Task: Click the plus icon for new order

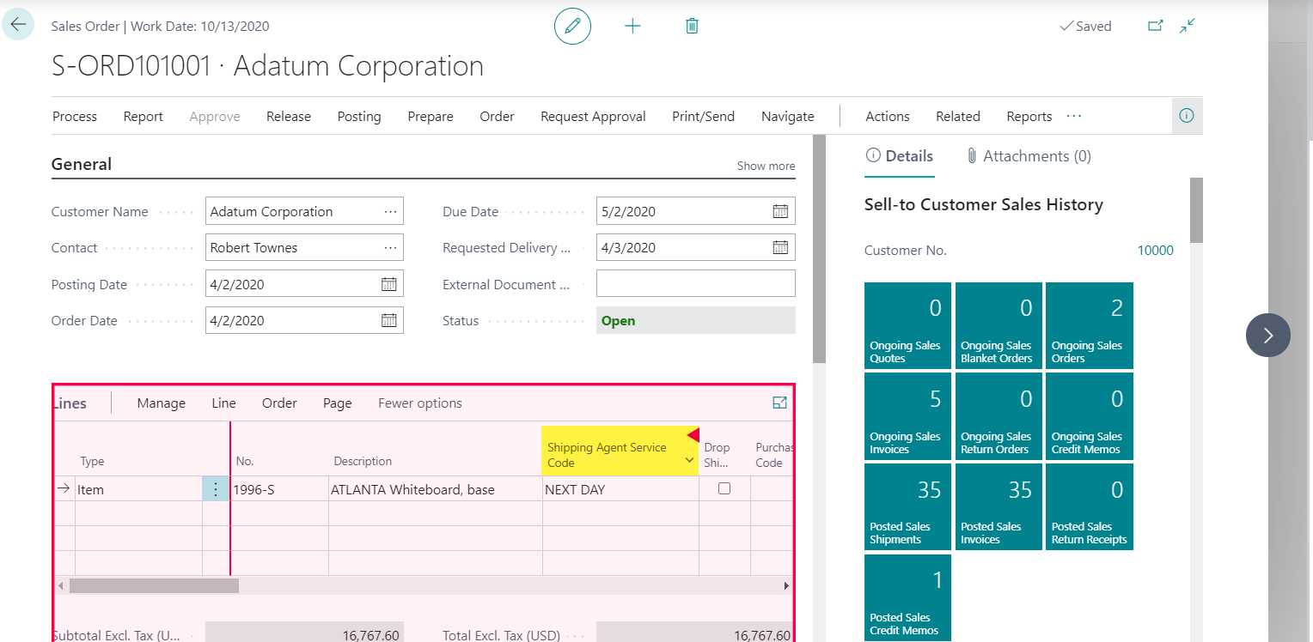Action: point(632,27)
